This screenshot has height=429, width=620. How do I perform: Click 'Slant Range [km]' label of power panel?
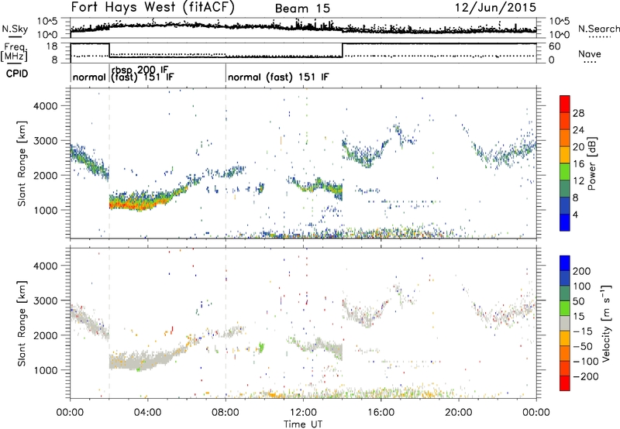(x=22, y=163)
